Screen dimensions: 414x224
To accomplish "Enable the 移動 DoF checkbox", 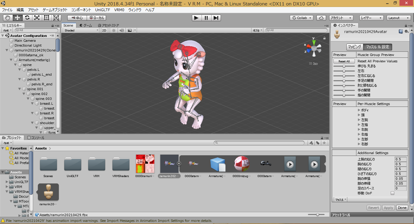I will tap(392, 193).
